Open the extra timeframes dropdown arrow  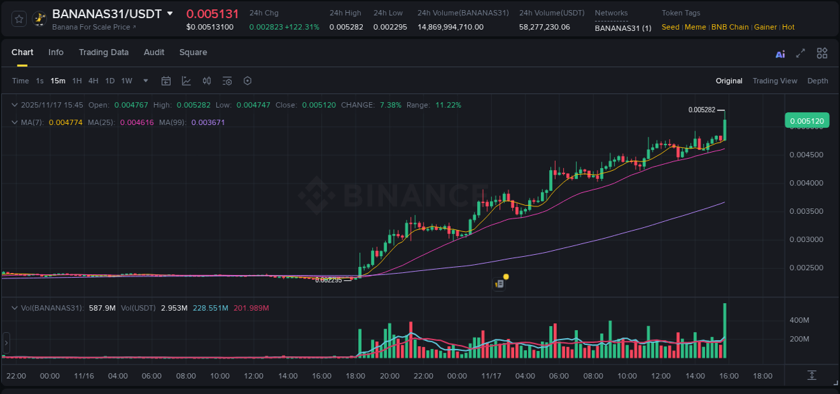pyautogui.click(x=145, y=81)
